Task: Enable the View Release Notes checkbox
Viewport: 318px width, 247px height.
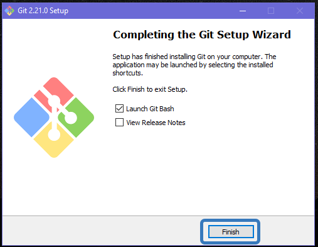Action: pos(119,123)
